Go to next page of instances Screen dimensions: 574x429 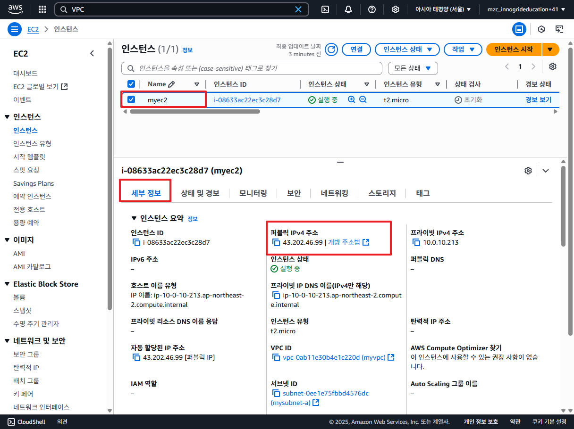click(x=533, y=66)
